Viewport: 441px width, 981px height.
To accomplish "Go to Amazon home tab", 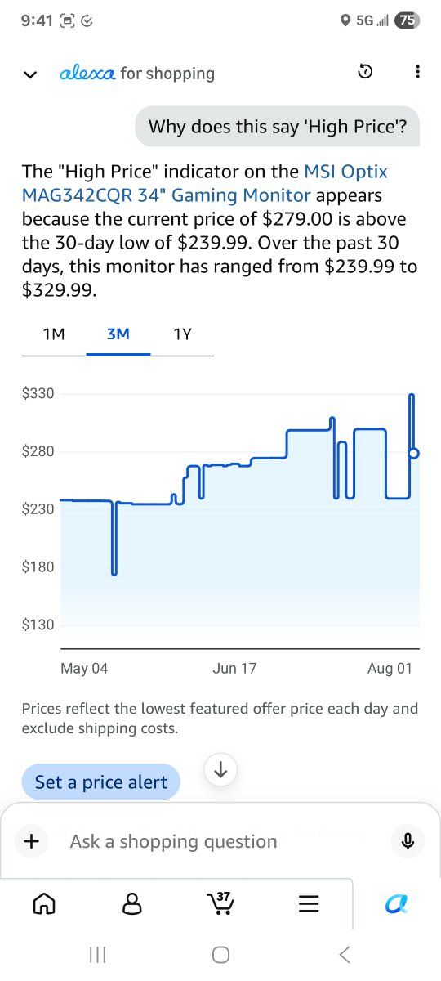I will (44, 903).
